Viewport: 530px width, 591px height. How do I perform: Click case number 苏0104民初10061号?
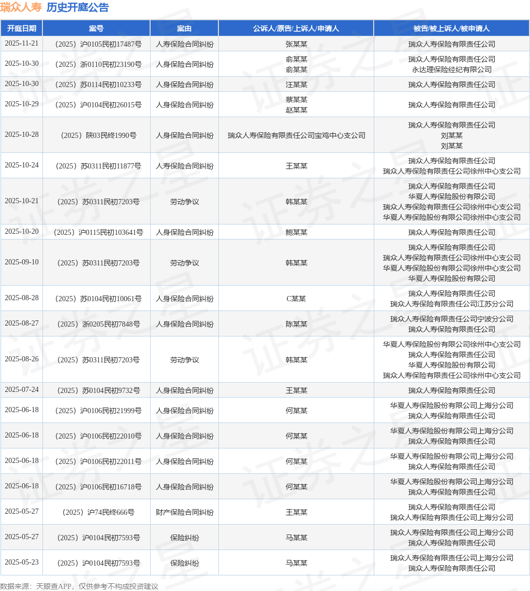pyautogui.click(x=98, y=299)
